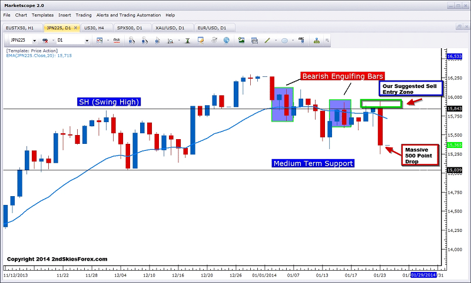Image resolution: width=471 pixels, height=283 pixels.
Task: Click the vertical fit scale icon
Action: tap(187, 41)
